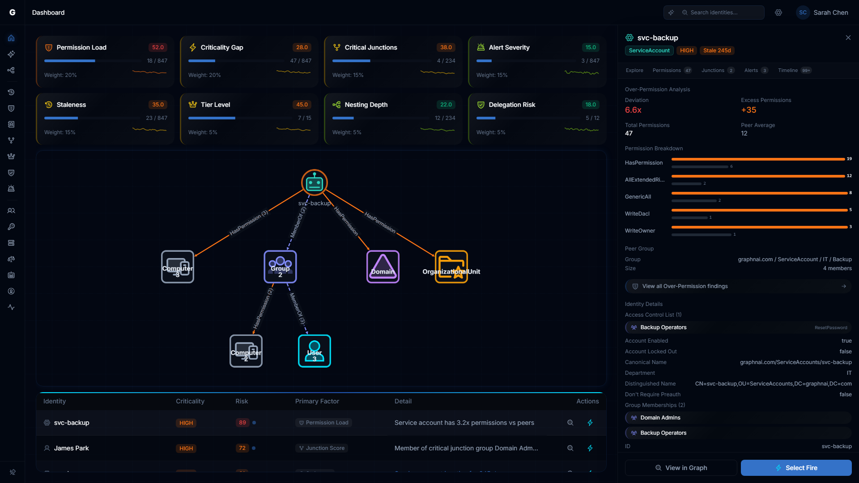Viewport: 859px width, 483px height.
Task: Expand the Domain Admins group membership
Action: (x=738, y=418)
